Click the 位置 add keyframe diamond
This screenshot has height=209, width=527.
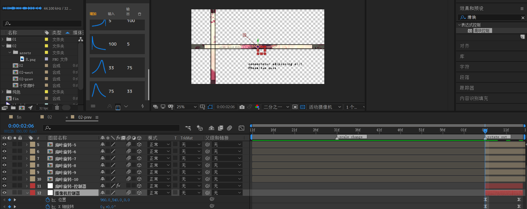click(9, 200)
